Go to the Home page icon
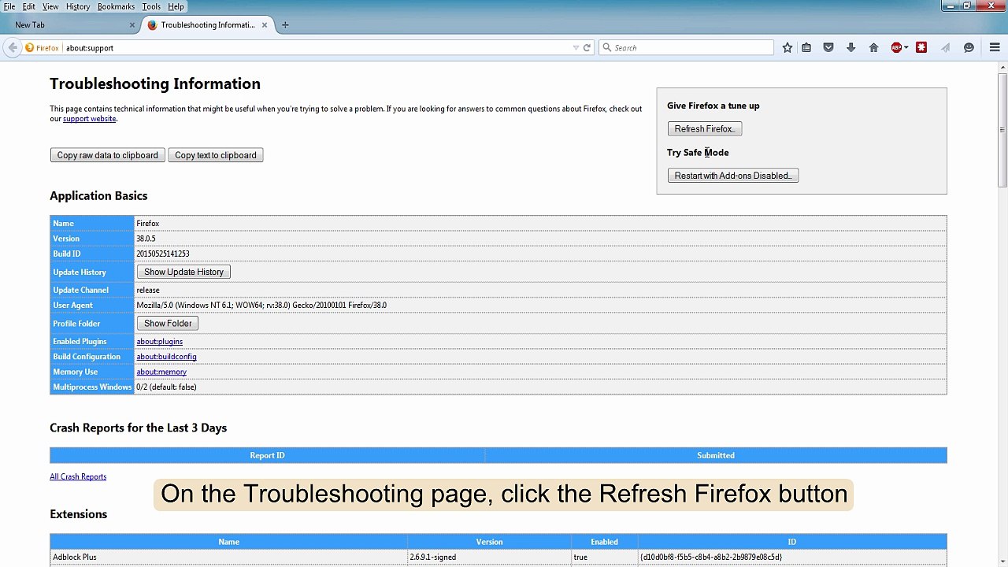Viewport: 1008px width, 567px height. pyautogui.click(x=873, y=48)
